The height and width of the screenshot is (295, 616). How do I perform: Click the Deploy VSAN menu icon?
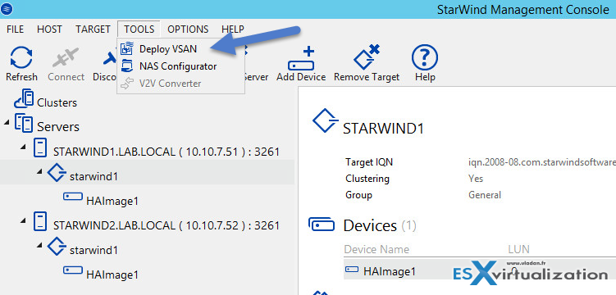(127, 48)
